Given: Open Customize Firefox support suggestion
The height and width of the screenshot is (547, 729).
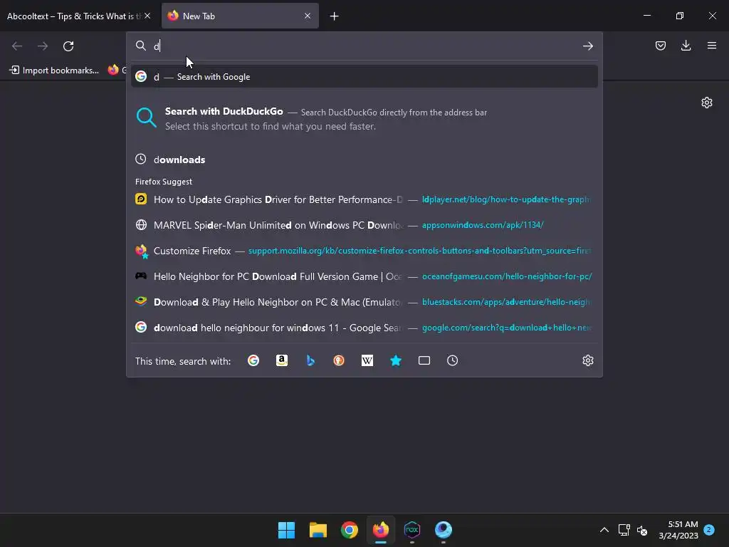Looking at the screenshot, I should [364, 251].
